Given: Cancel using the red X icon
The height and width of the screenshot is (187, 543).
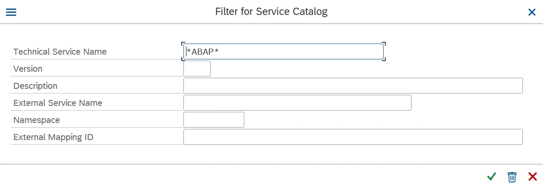Looking at the screenshot, I should click(533, 176).
